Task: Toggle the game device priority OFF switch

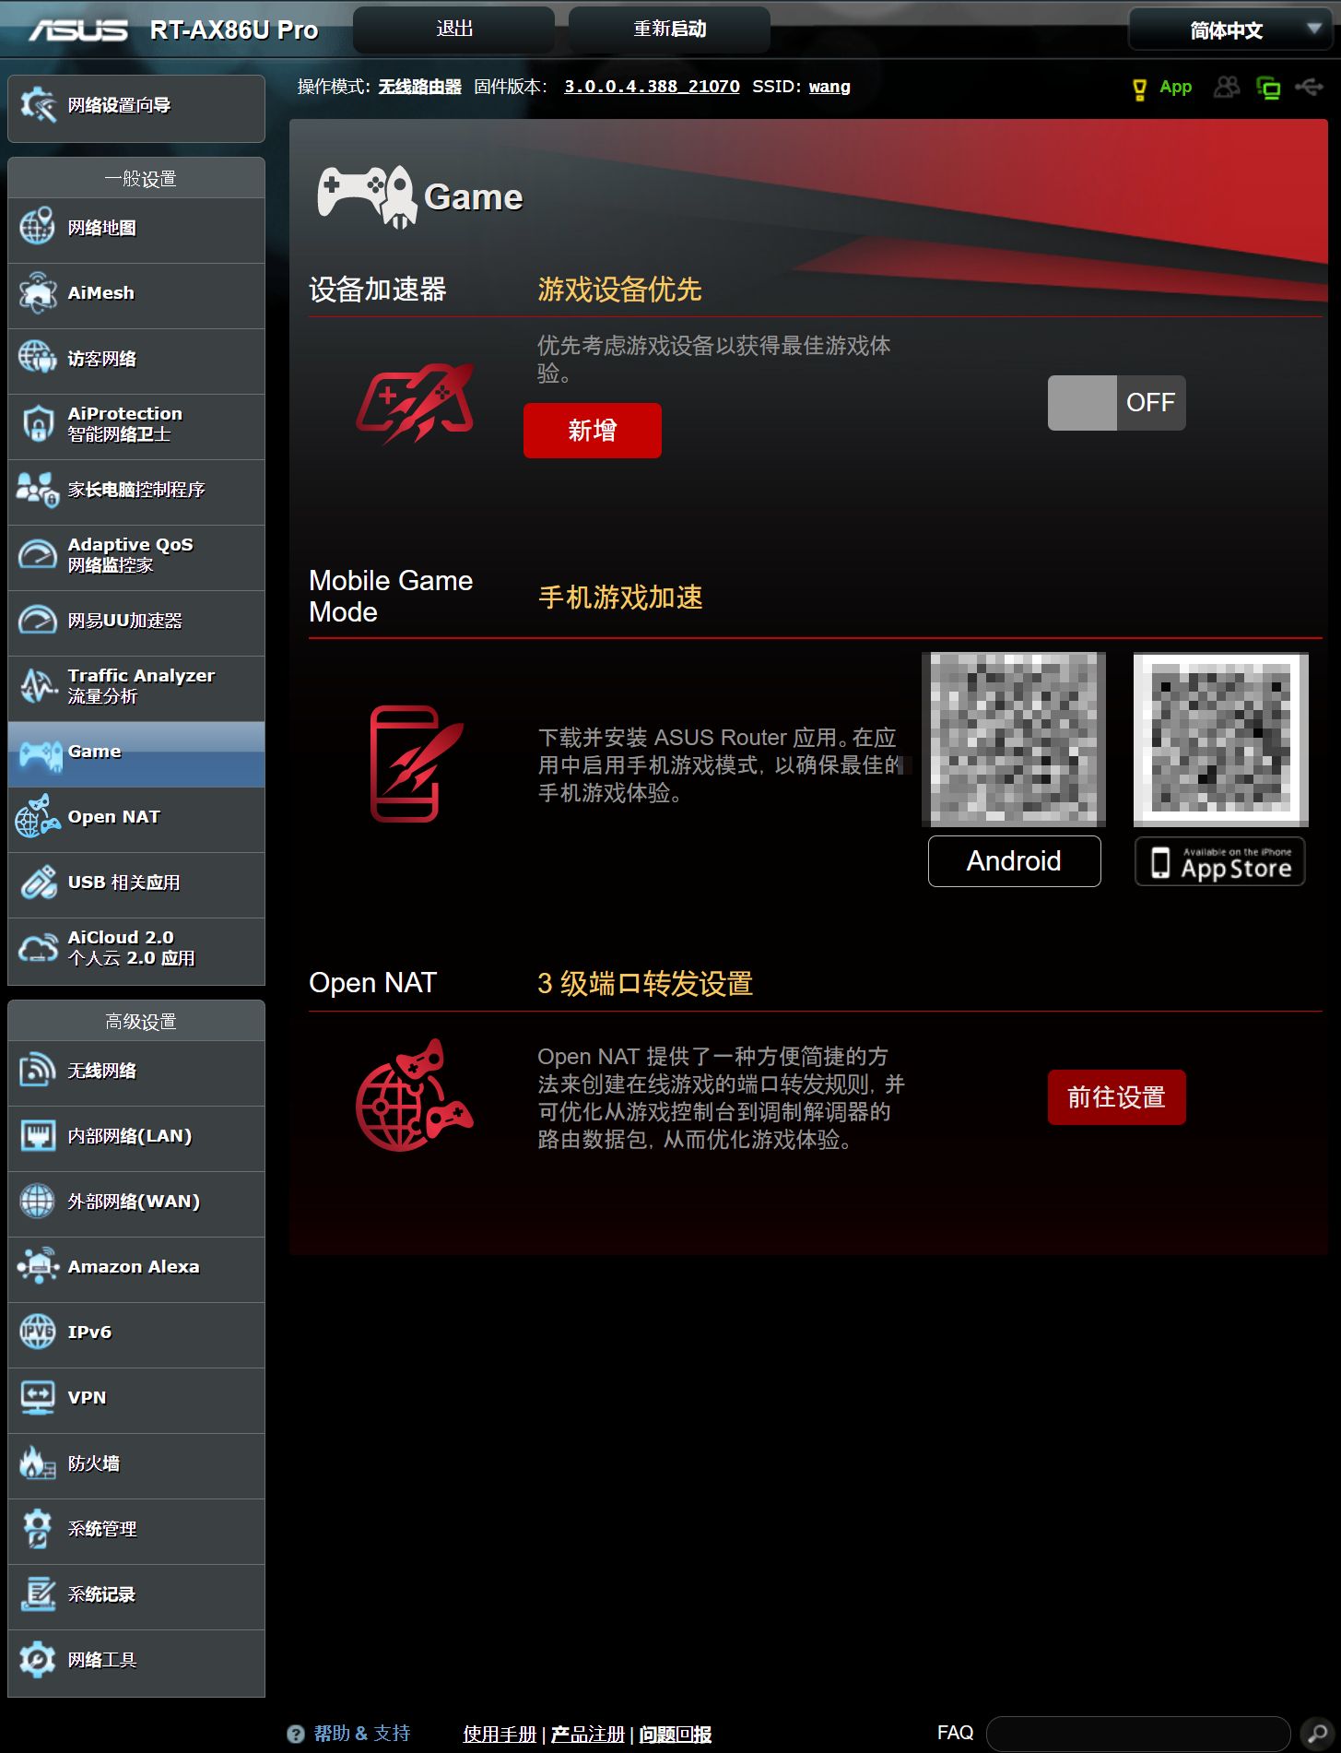Action: (1116, 403)
